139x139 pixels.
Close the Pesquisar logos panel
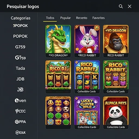[129, 7]
